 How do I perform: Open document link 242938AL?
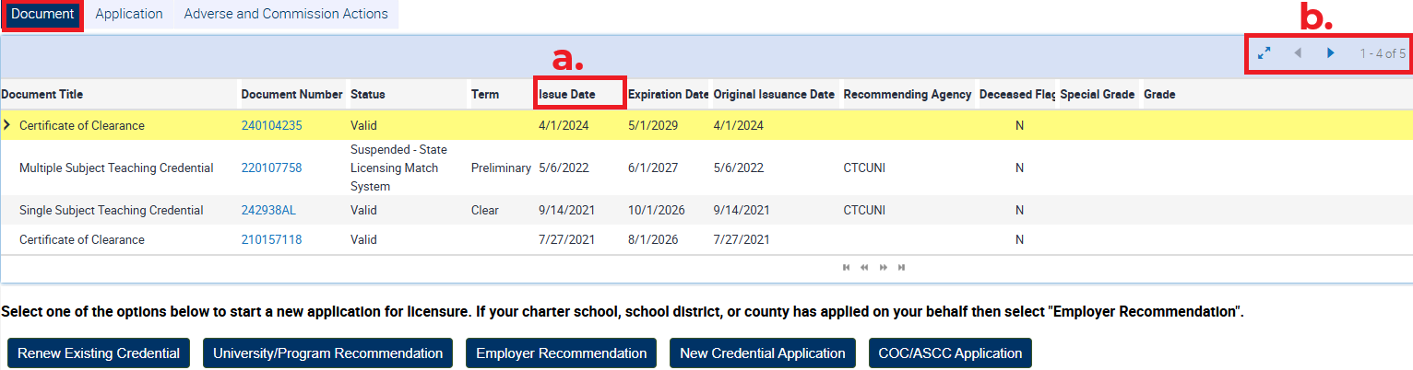pyautogui.click(x=268, y=210)
